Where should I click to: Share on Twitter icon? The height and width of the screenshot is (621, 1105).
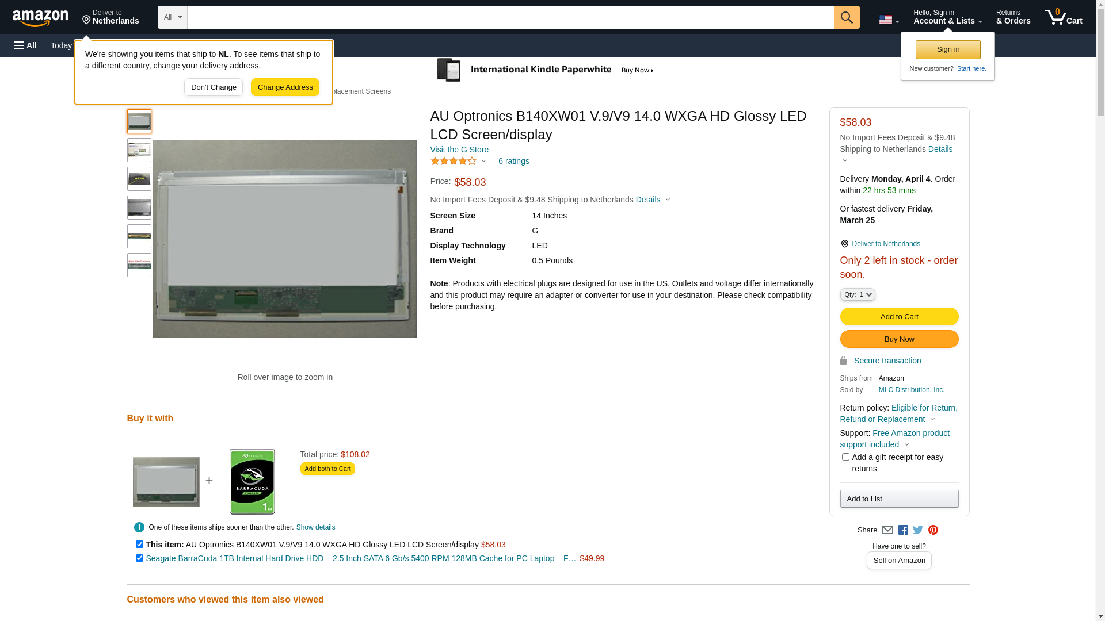click(x=918, y=530)
